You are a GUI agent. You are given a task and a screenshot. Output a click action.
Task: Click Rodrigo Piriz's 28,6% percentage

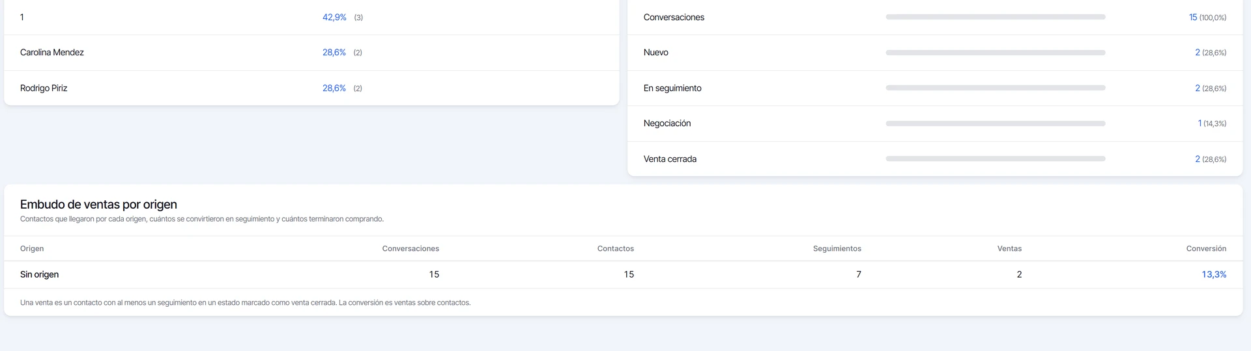pos(334,88)
